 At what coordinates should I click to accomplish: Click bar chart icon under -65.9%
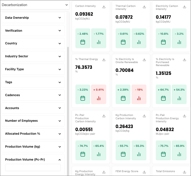179,154
